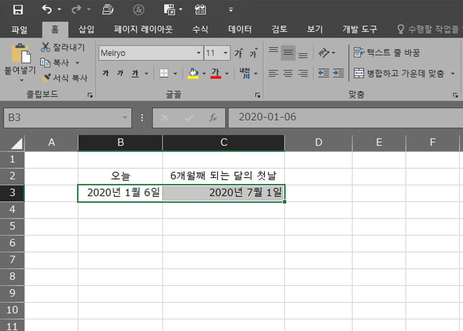This screenshot has width=463, height=331.
Task: Toggle bold formatting with the 가 icon
Action: (x=105, y=73)
